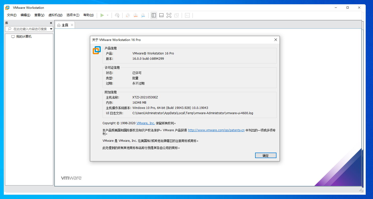Image resolution: width=373 pixels, height=199 pixels.
Task: Open the 文件(F) menu
Action: 12,15
